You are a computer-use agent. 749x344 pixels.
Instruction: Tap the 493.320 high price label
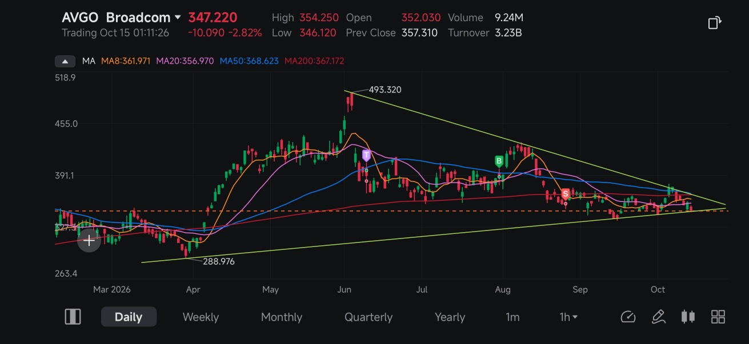point(385,90)
